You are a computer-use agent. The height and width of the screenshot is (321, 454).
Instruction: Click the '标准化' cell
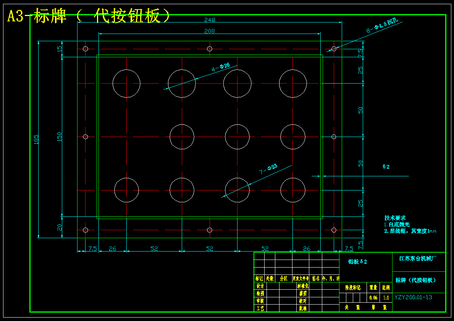point(303,286)
